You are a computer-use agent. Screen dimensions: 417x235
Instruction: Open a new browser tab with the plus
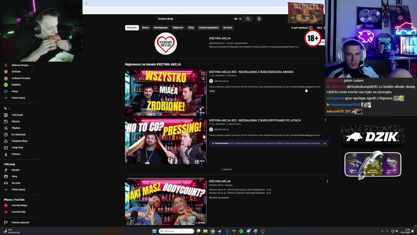click(x=86, y=3)
